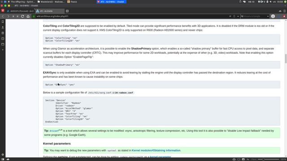Click the Fast-forward navigation icon in toolbar
The height and width of the screenshot is (161, 287).
17,16
